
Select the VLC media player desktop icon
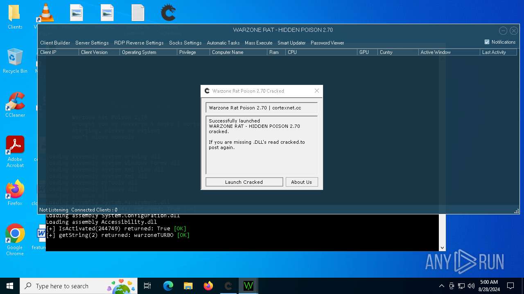click(x=45, y=13)
